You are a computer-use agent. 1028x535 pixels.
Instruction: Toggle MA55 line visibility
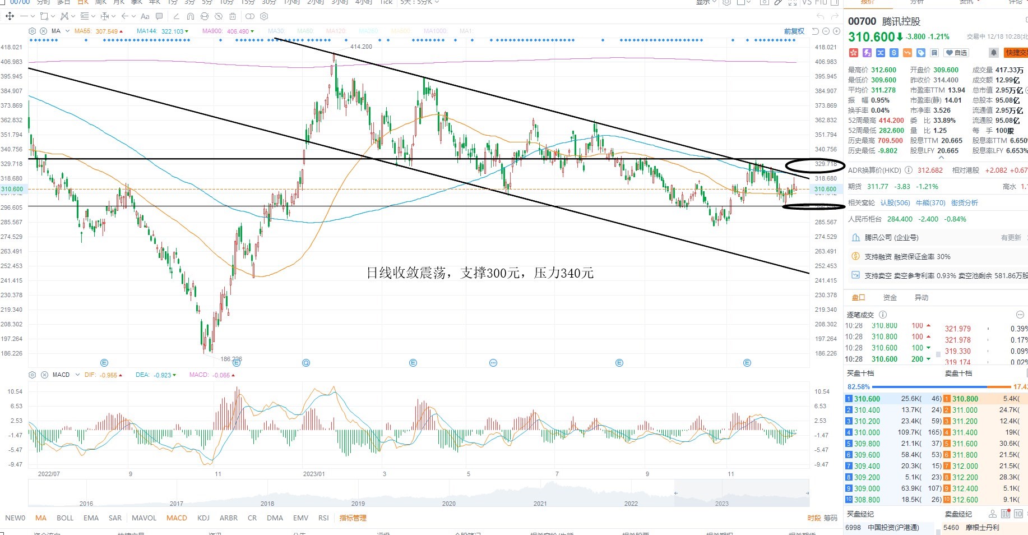(99, 31)
